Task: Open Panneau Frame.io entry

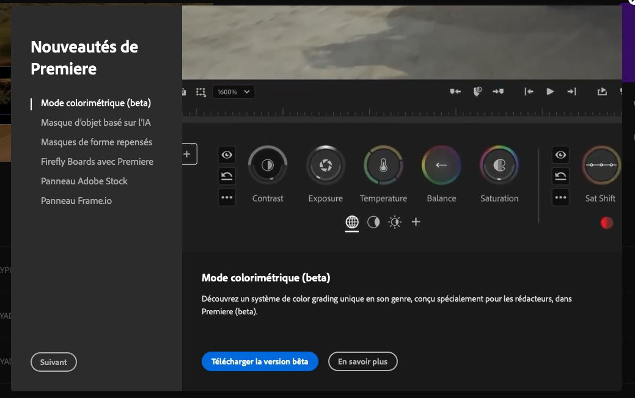Action: click(x=76, y=201)
